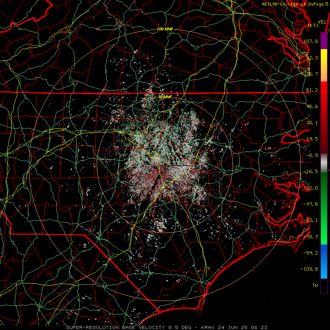
Task: Click the -109.8 velocity scale value
Action: point(309,269)
